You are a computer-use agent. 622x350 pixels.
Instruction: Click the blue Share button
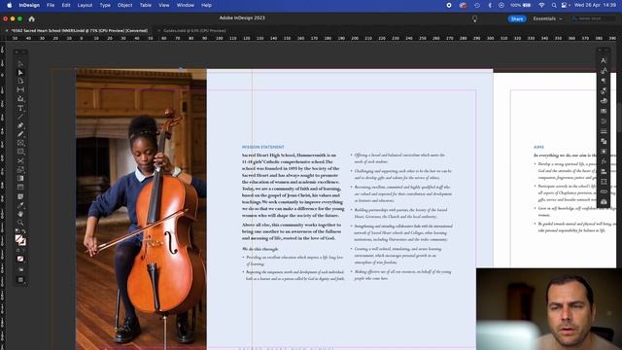[517, 18]
